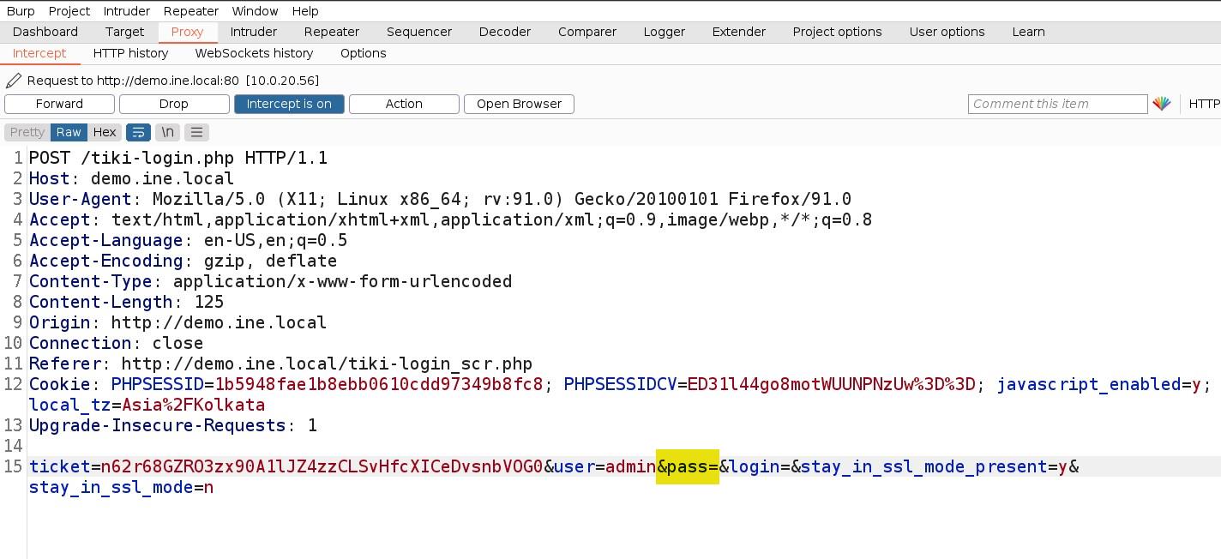Forward the intercepted request
This screenshot has height=559, width=1221.
[59, 104]
